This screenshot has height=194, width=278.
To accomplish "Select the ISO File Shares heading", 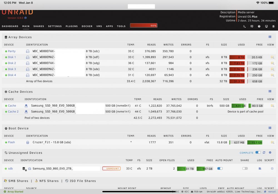I will click(83, 181).
